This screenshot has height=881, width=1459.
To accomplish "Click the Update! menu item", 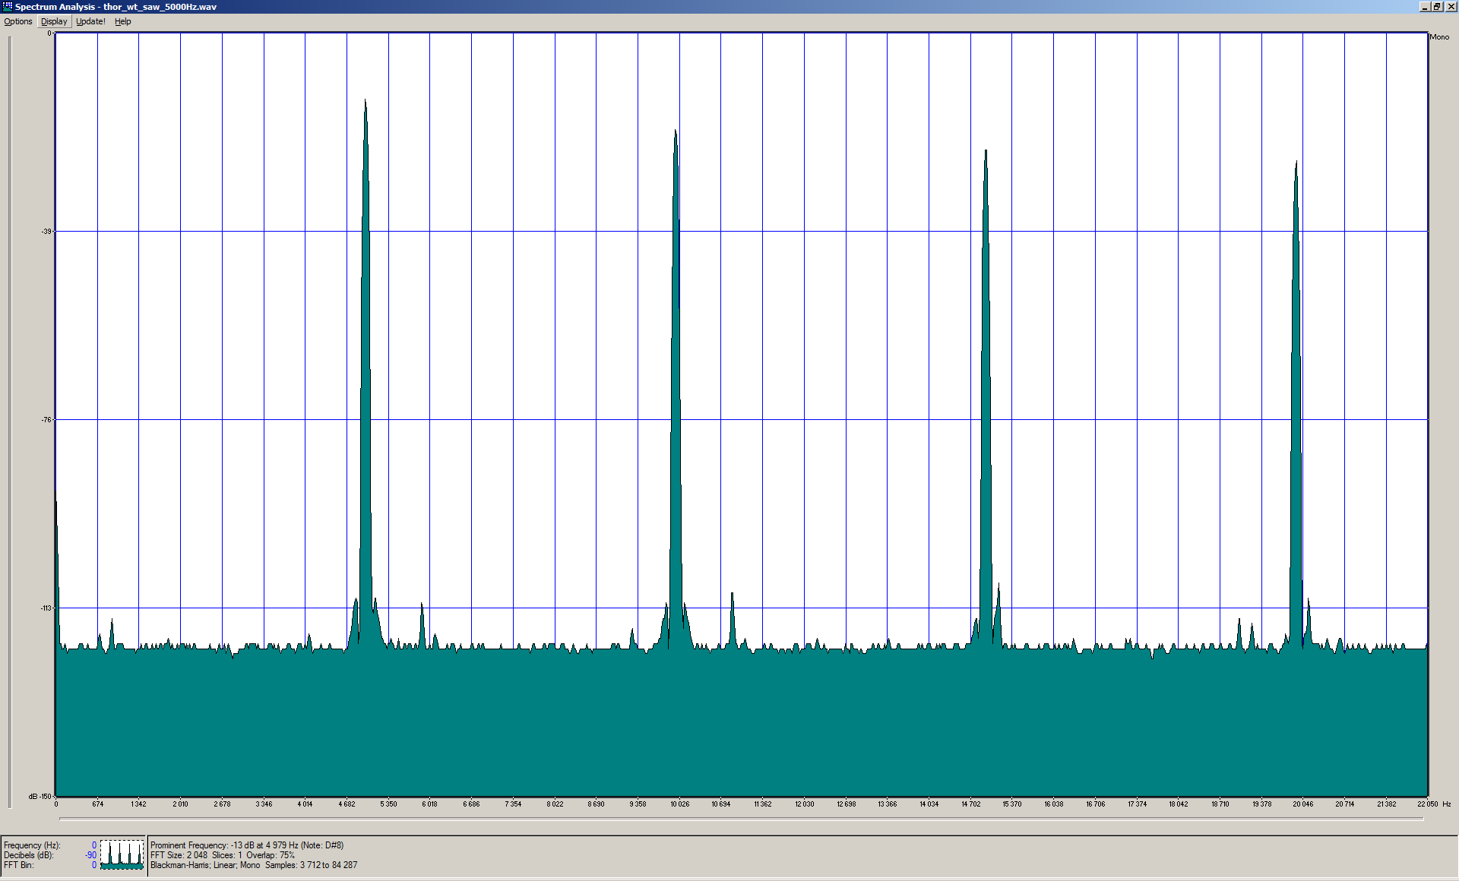I will [x=90, y=21].
